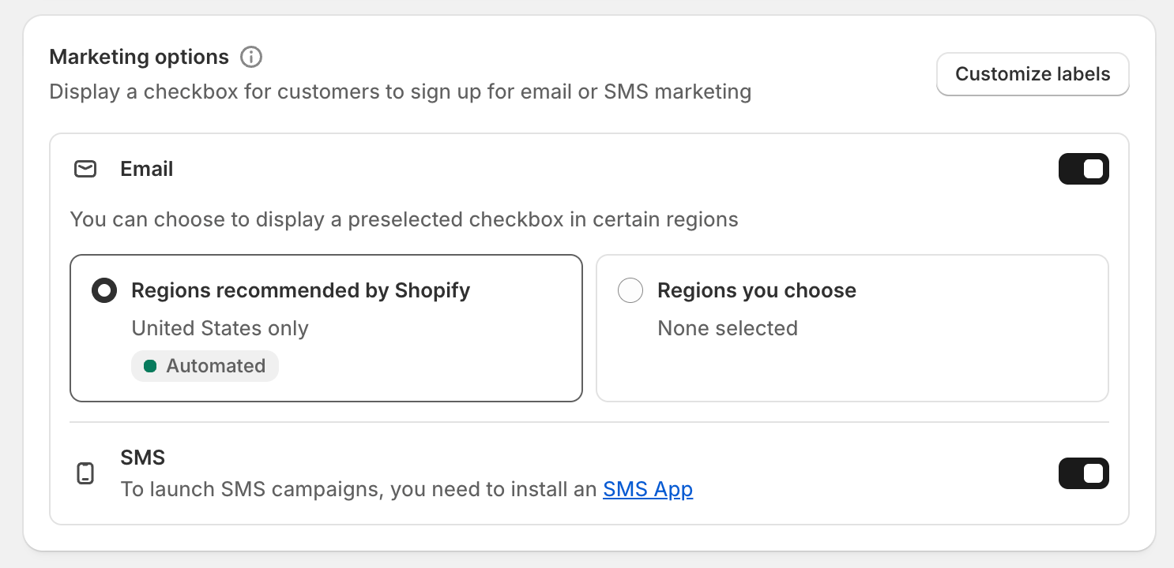Open the Customize labels dialog
Image resolution: width=1174 pixels, height=568 pixels.
tap(1033, 74)
